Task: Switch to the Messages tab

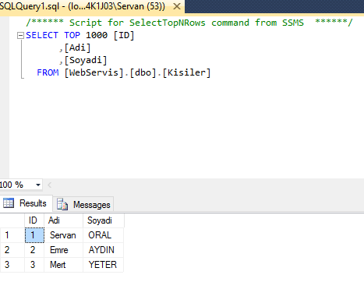Action: pyautogui.click(x=83, y=205)
